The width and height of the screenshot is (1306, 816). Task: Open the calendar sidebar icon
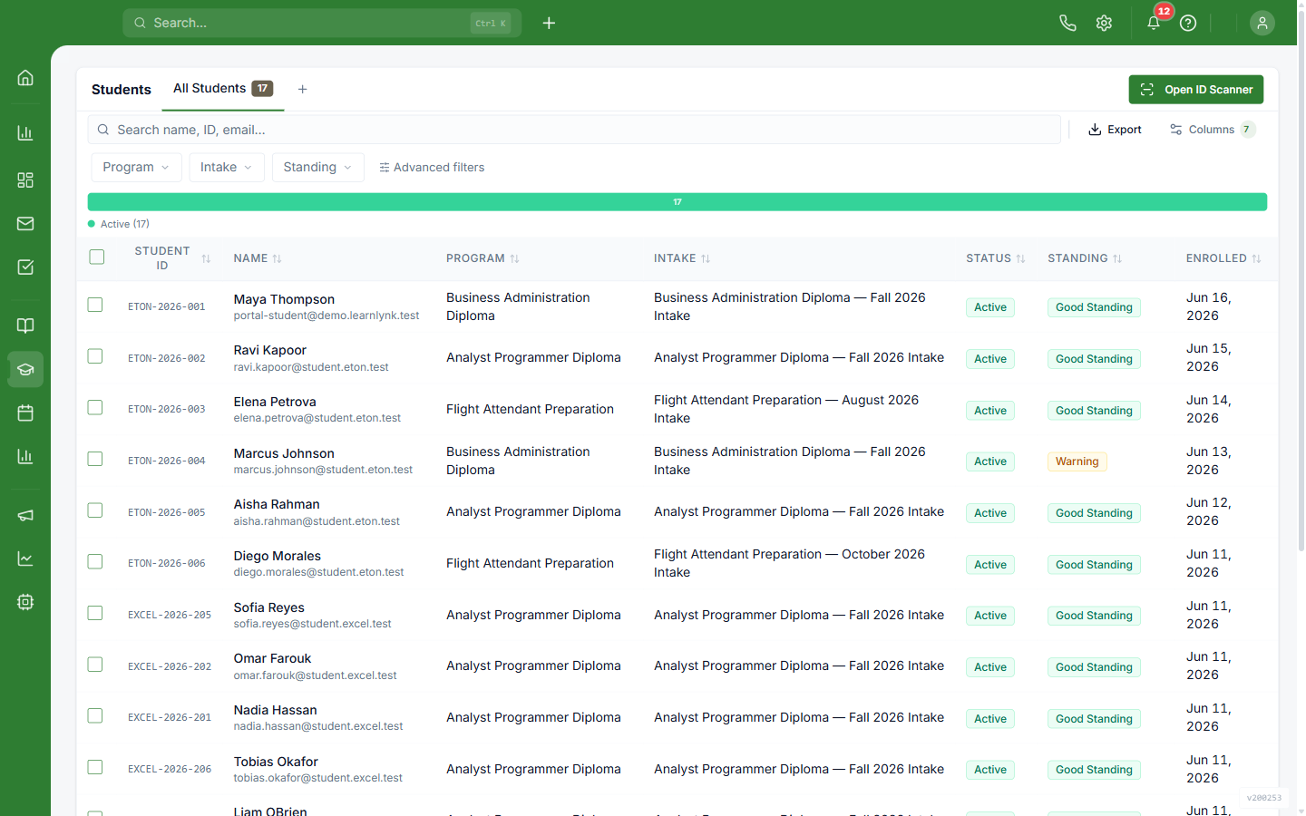tap(25, 413)
